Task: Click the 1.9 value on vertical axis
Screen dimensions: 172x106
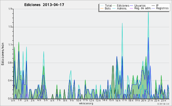Action: click(x=10, y=9)
